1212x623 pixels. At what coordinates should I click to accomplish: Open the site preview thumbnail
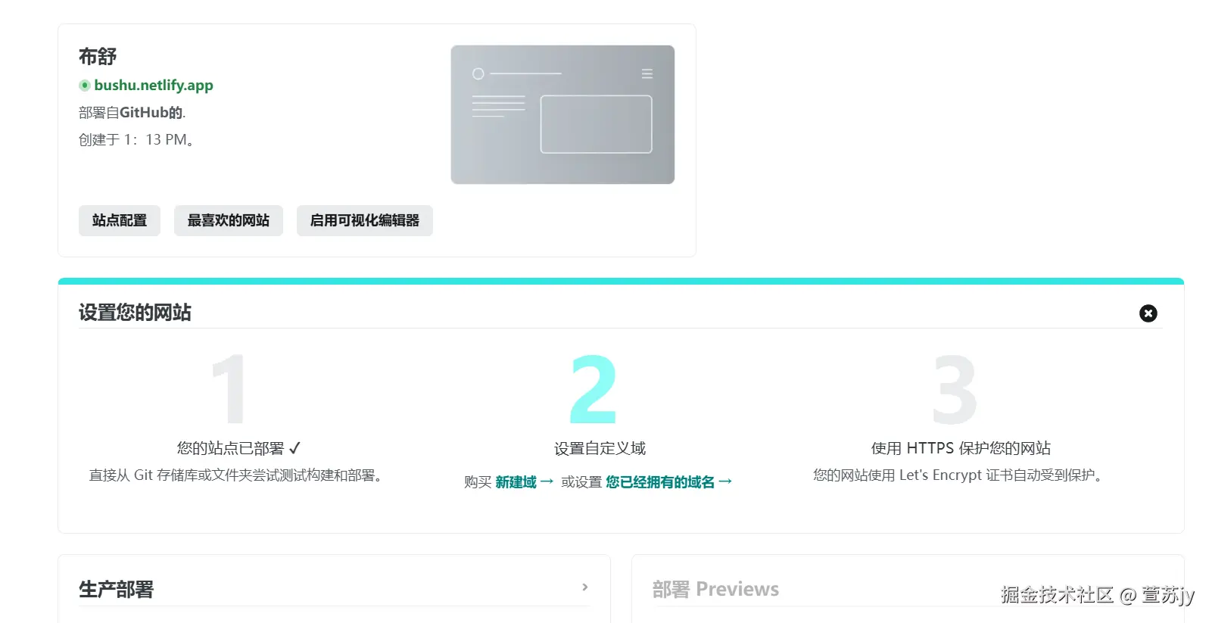(562, 114)
